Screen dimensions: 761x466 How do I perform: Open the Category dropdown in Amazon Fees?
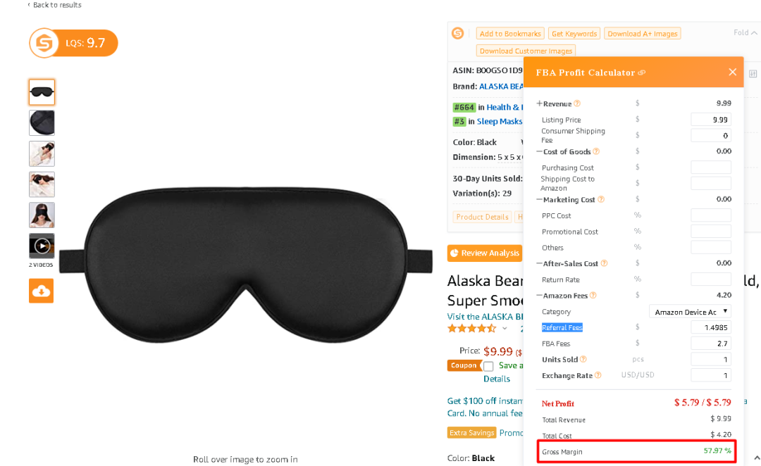click(690, 312)
